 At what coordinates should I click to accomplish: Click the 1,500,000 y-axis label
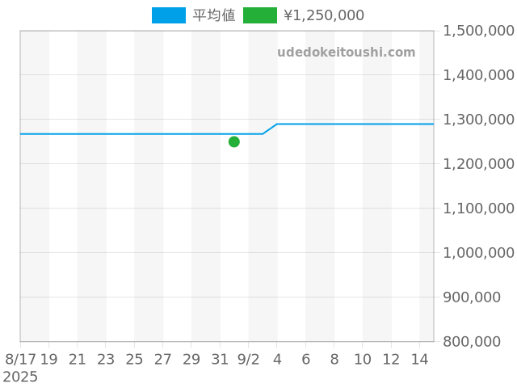[x=478, y=31]
